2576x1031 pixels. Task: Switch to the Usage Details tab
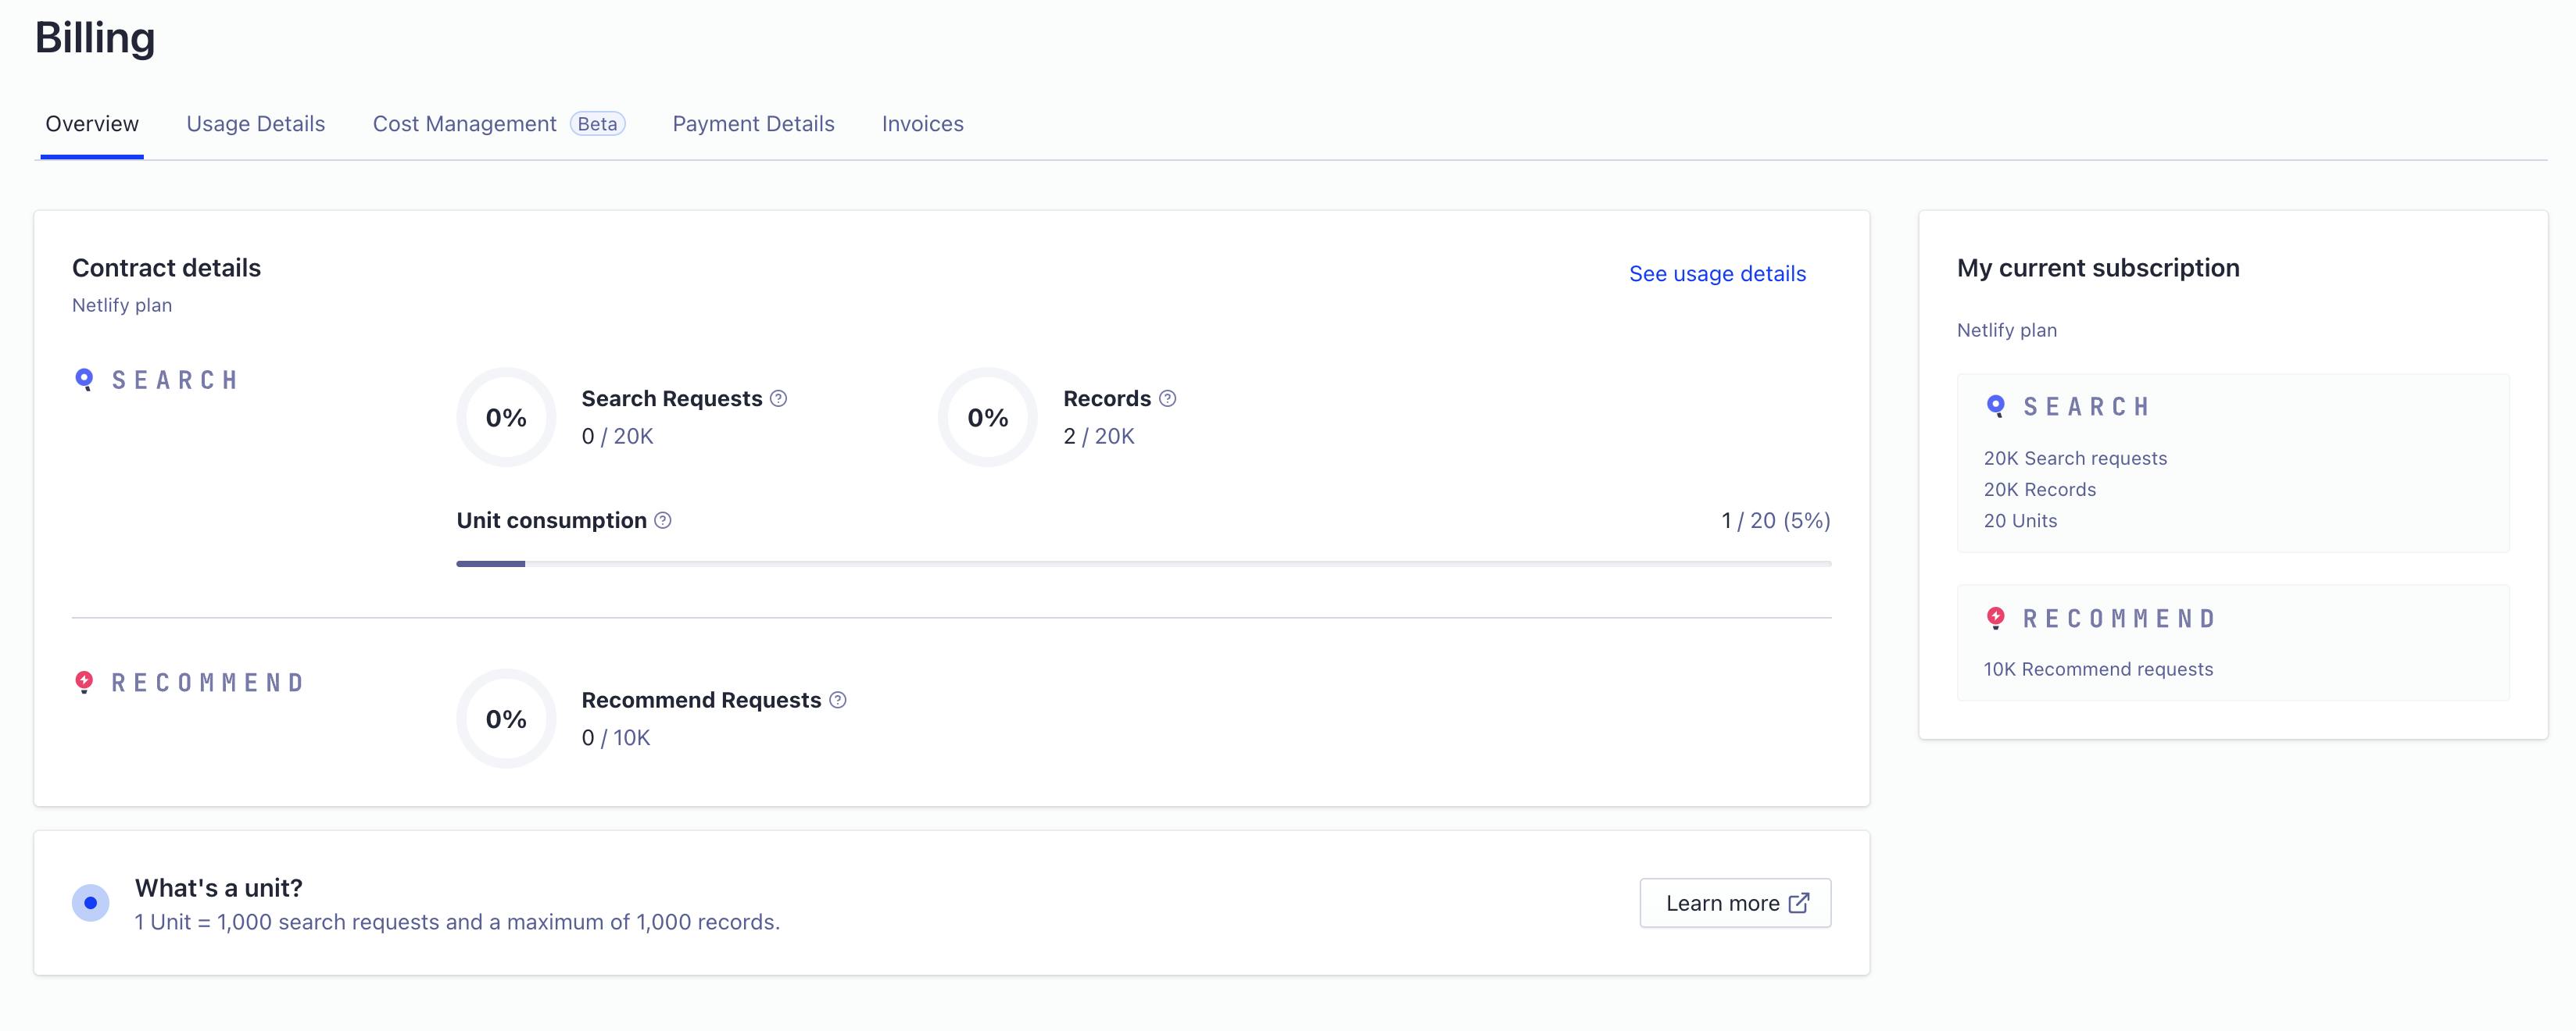click(256, 122)
